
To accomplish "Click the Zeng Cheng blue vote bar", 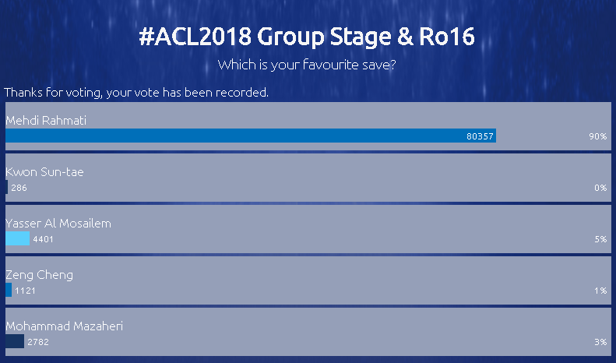I will [x=9, y=290].
